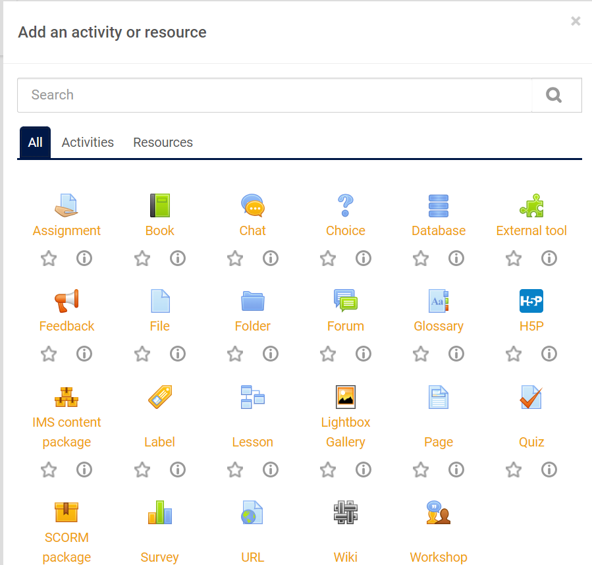The height and width of the screenshot is (565, 592).
Task: Select the Glossary icon
Action: pyautogui.click(x=439, y=301)
